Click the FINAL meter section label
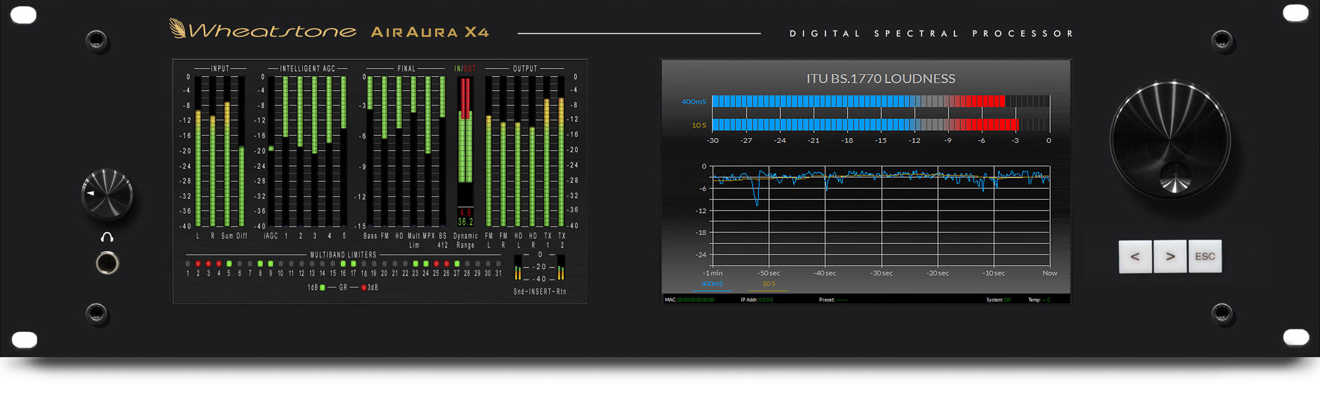Viewport: 1320px width, 402px height. (406, 68)
